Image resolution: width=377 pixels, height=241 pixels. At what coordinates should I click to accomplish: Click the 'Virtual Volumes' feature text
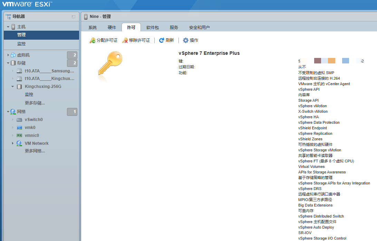click(311, 167)
